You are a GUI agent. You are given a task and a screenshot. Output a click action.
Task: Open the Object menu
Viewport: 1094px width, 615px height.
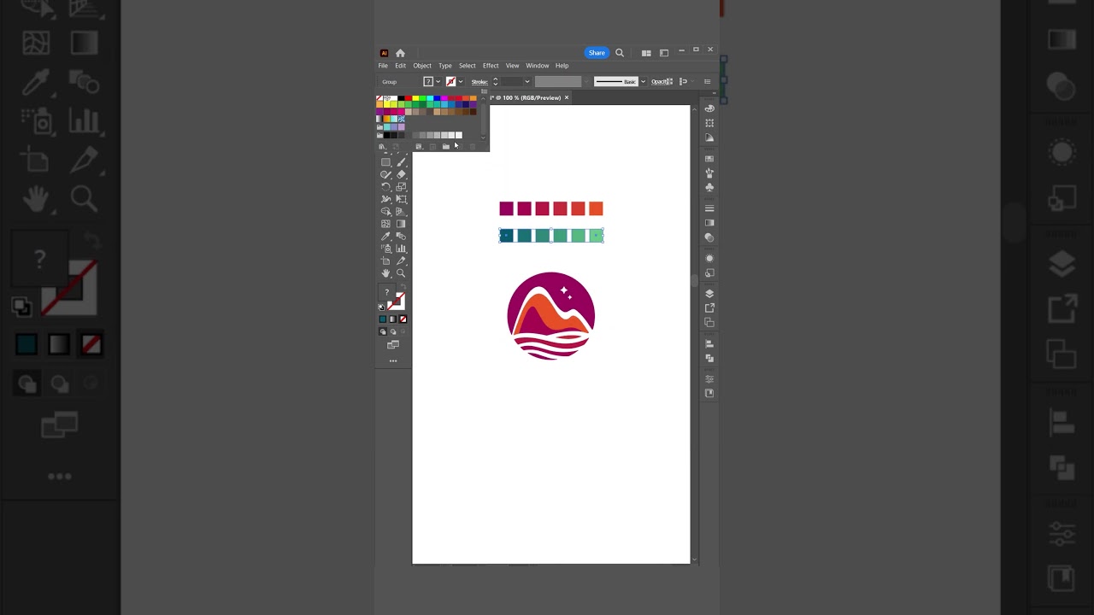pos(422,66)
